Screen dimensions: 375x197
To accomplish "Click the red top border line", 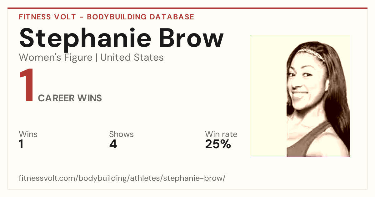I will point(187,8).
